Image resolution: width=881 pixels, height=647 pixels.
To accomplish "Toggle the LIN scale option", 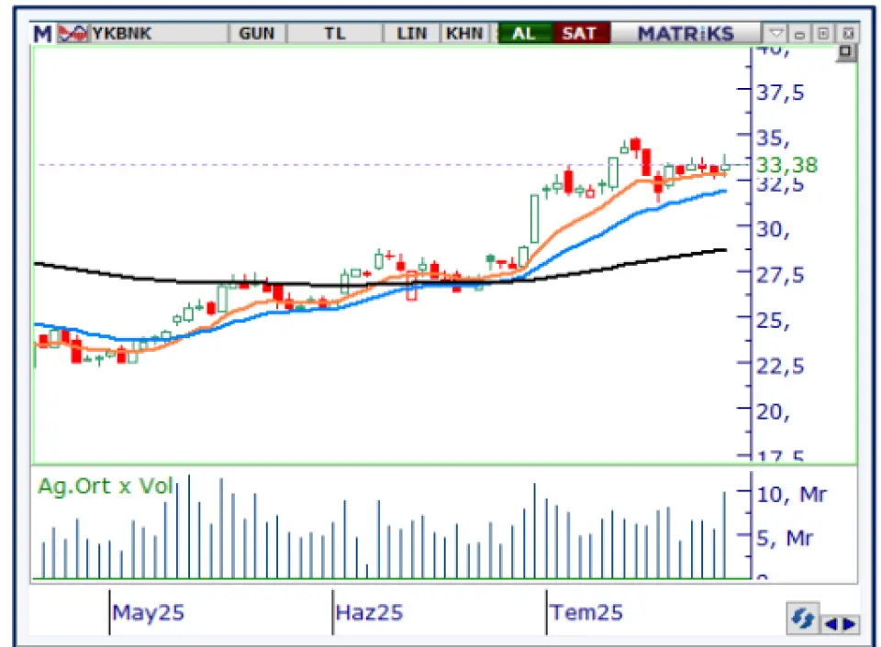I will [412, 34].
